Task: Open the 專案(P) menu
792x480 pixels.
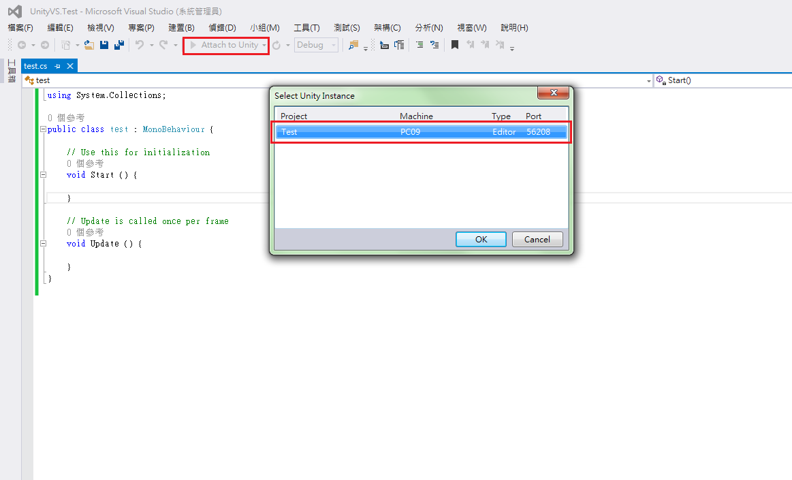Action: (141, 28)
